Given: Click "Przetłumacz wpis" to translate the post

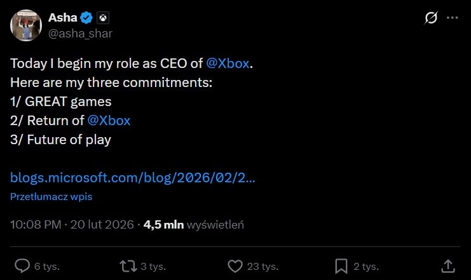Looking at the screenshot, I should [51, 197].
